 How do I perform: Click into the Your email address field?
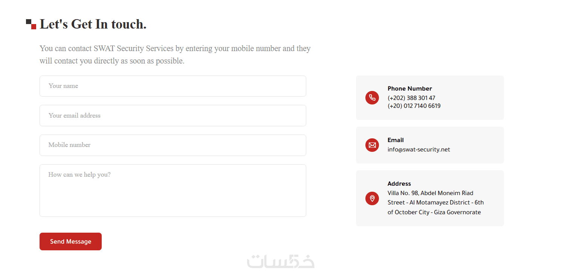(173, 116)
